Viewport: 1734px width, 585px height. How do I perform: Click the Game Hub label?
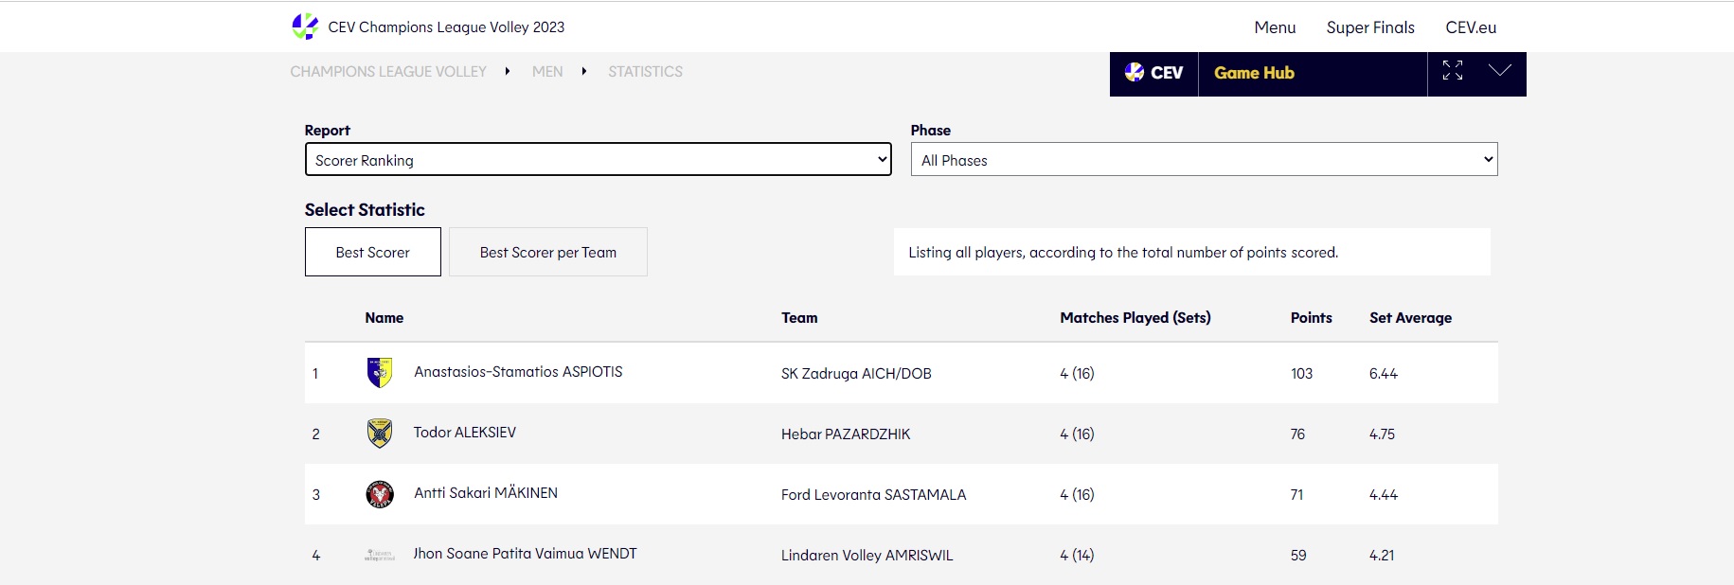(x=1254, y=73)
